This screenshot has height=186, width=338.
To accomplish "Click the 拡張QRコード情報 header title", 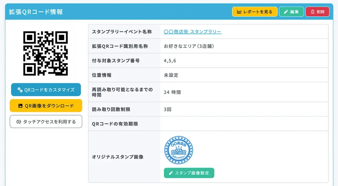I will pyautogui.click(x=36, y=12).
